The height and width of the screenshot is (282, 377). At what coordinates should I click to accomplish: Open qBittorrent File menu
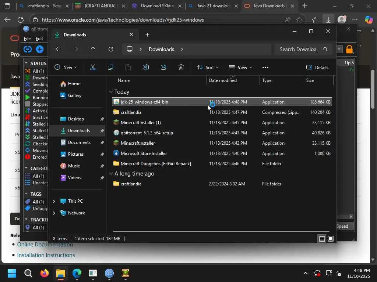(27, 38)
